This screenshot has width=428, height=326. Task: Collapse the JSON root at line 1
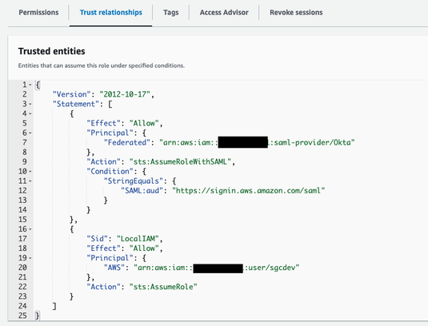point(30,85)
